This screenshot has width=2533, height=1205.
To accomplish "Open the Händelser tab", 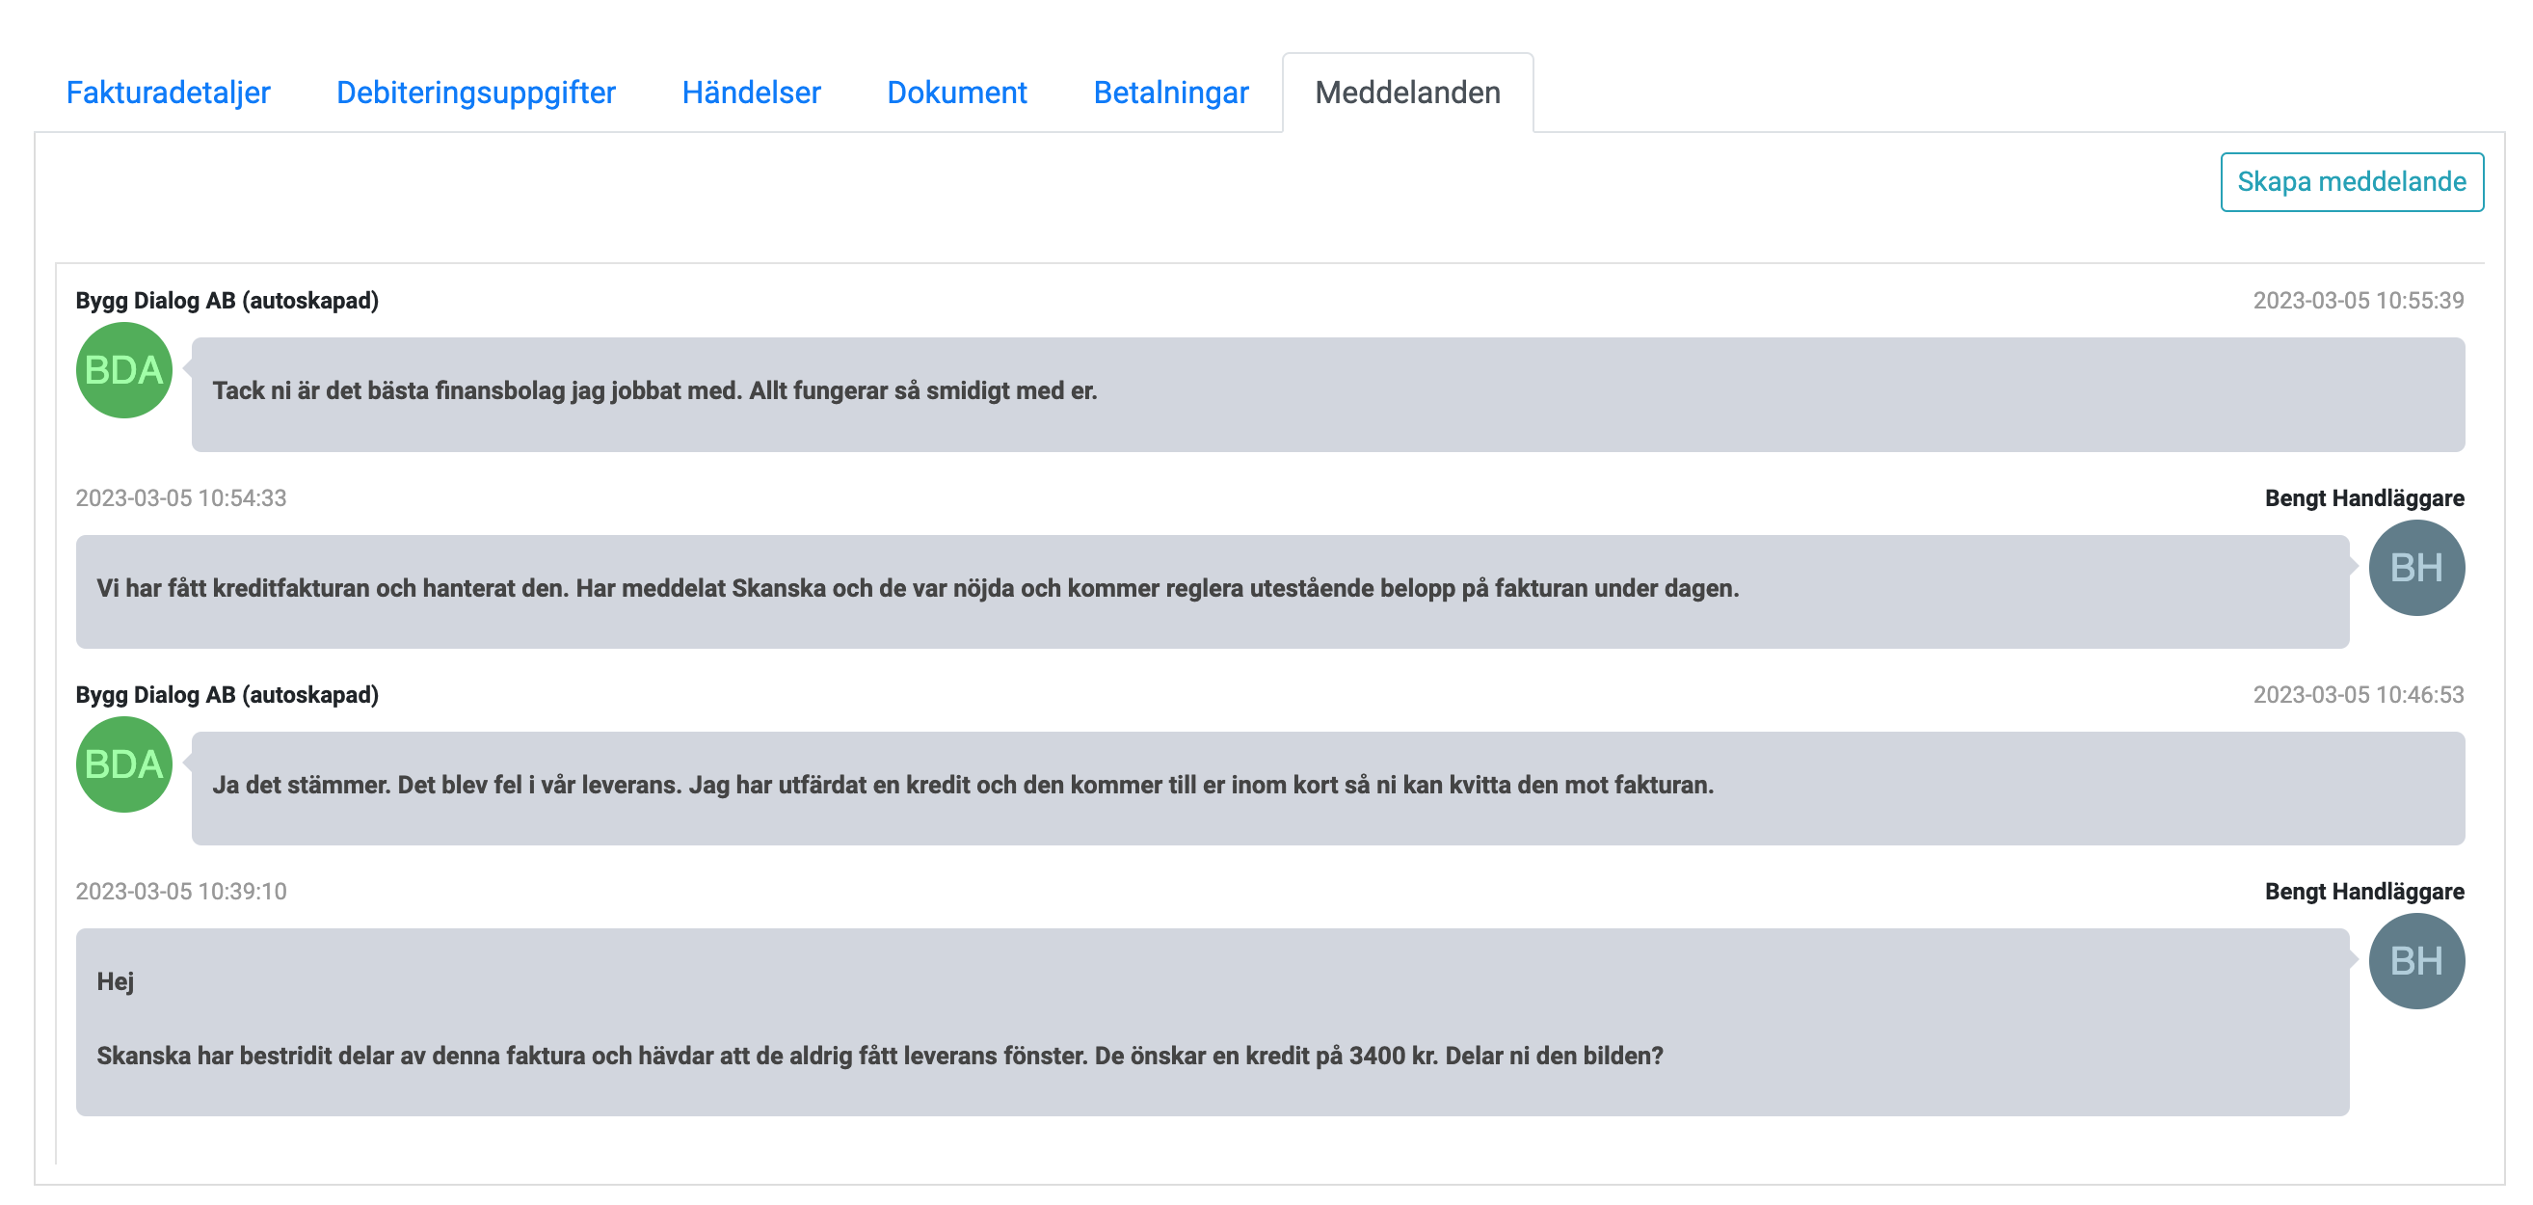I will 751,93.
